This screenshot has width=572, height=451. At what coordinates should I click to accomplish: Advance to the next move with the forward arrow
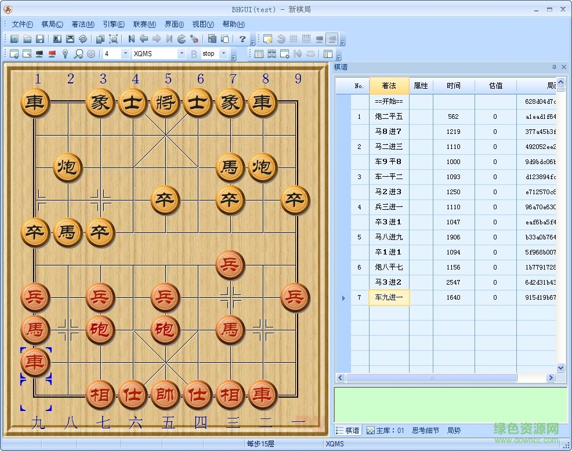155,39
